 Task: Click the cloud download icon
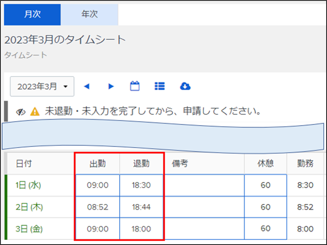[185, 86]
